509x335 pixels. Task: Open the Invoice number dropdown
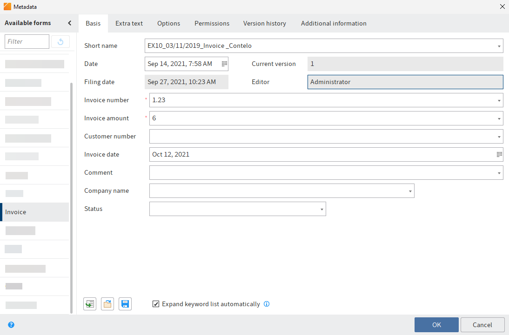pos(499,100)
